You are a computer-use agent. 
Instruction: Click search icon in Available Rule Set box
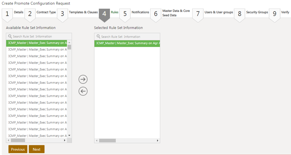(x=10, y=36)
